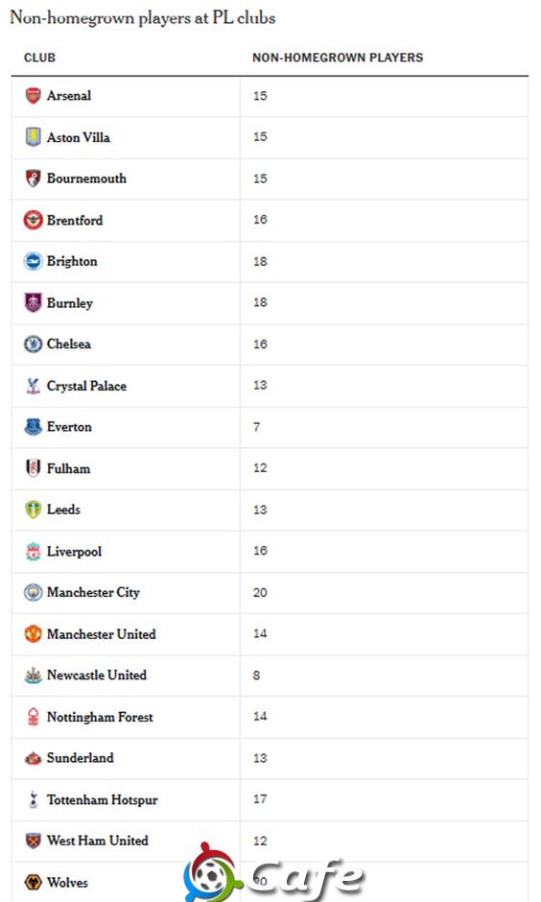
Task: Click the Sunderland club name
Action: point(81,758)
